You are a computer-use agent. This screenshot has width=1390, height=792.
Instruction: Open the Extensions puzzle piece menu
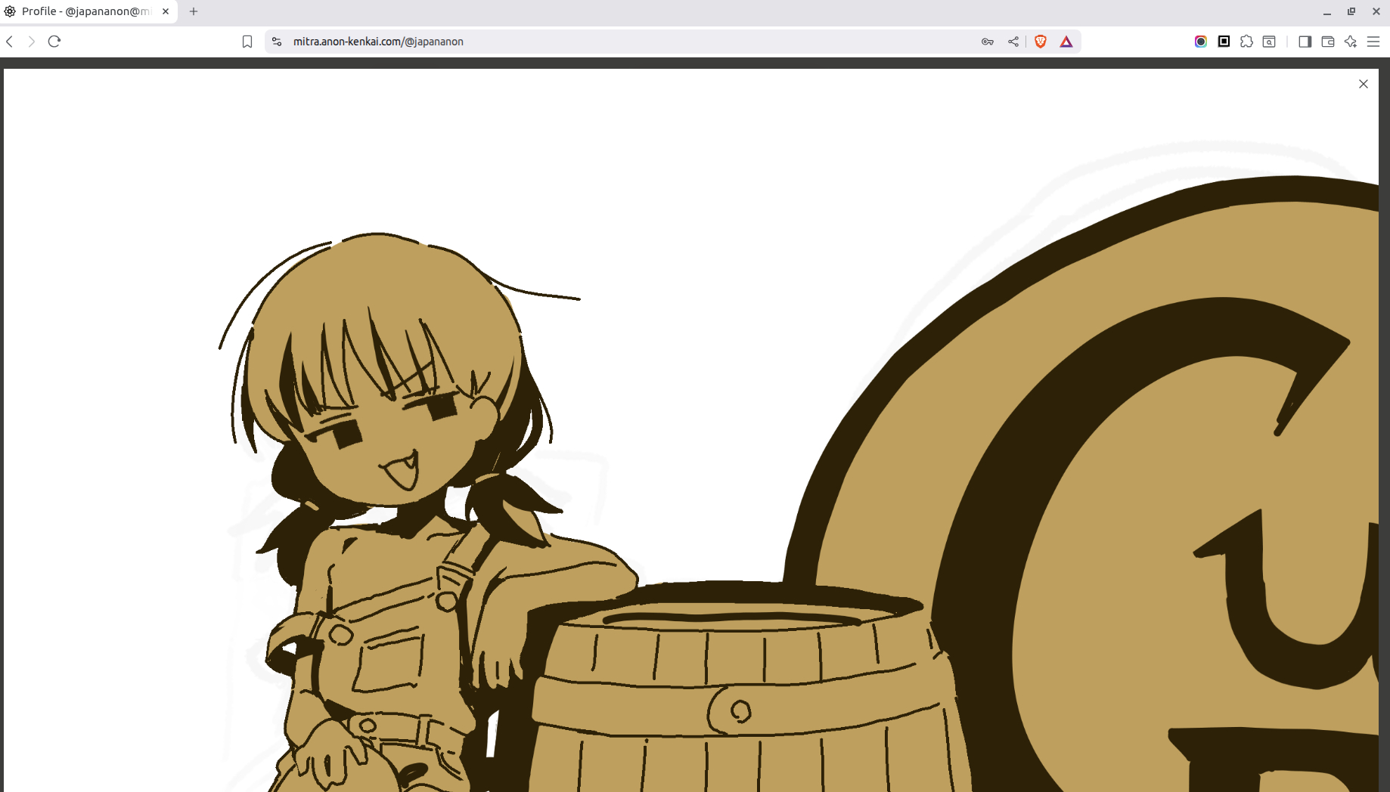click(x=1246, y=42)
